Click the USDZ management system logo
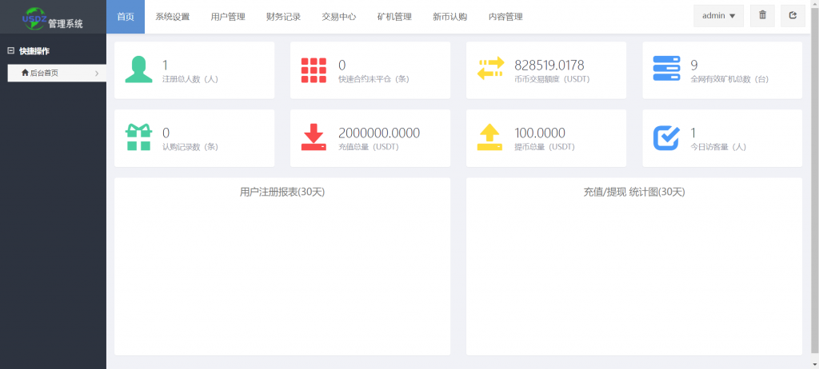Screen dimensions: 819x369 click(52, 18)
